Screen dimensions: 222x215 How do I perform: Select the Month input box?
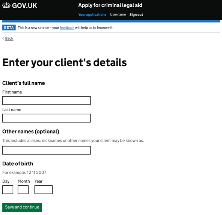23,190
